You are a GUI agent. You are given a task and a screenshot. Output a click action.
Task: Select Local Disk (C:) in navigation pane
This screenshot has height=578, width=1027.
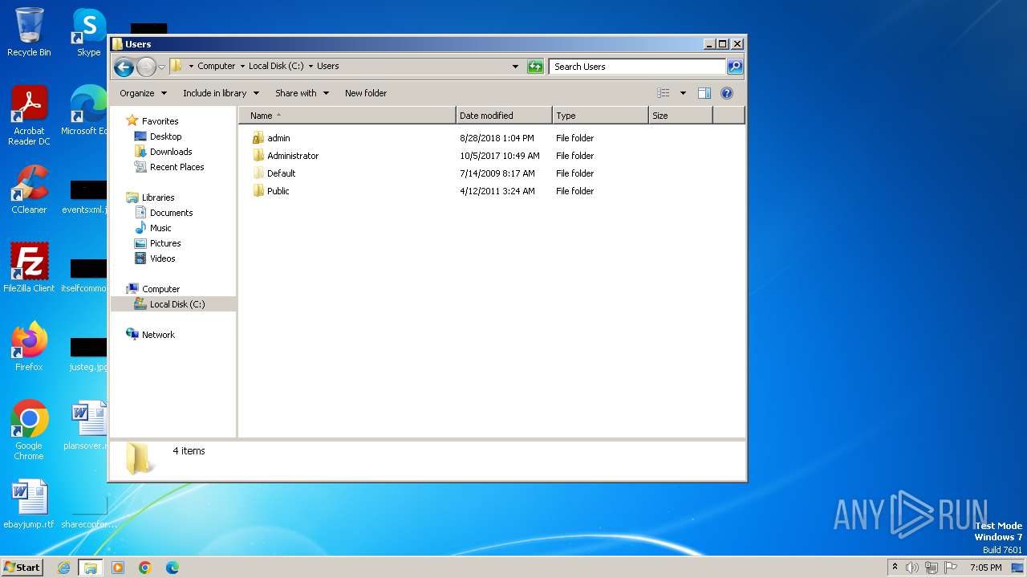177,304
